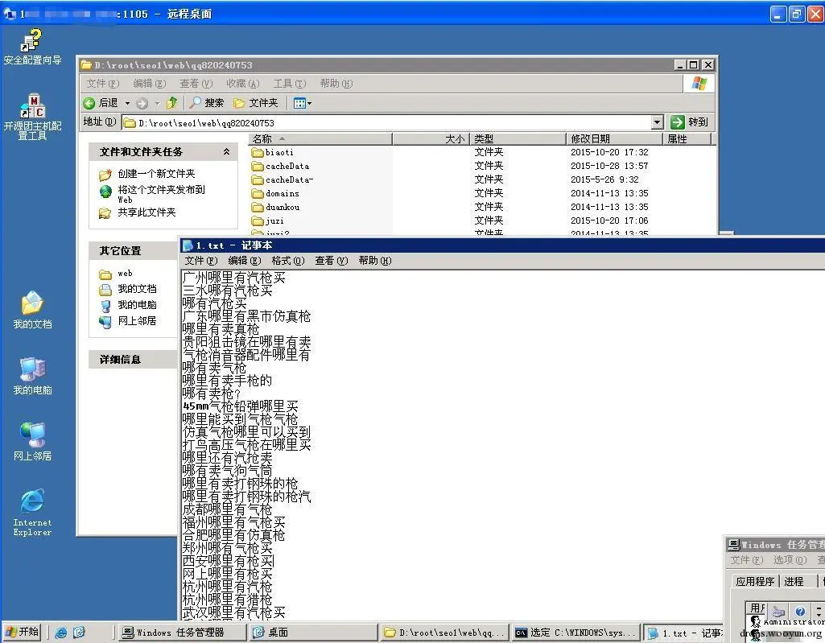Image resolution: width=825 pixels, height=643 pixels.
Task: Launch Internet Explorer from quick launch
Action: 60,633
